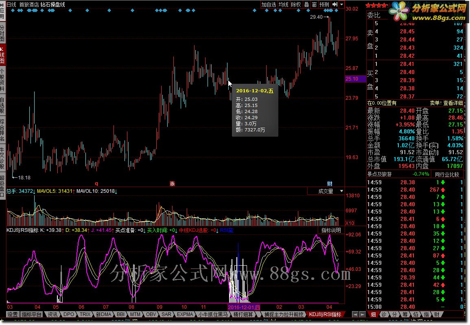The height and width of the screenshot is (325, 470).
Task: Select the MTM indicator tab
Action: [135, 314]
